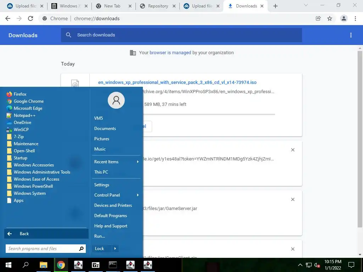The height and width of the screenshot is (272, 363).
Task: Click the Search downloads field
Action: click(181, 35)
